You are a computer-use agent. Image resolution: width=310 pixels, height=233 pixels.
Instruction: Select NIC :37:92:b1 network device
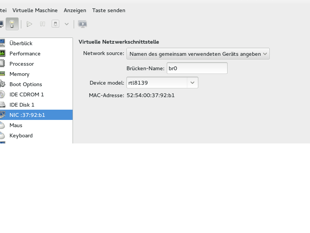[27, 115]
